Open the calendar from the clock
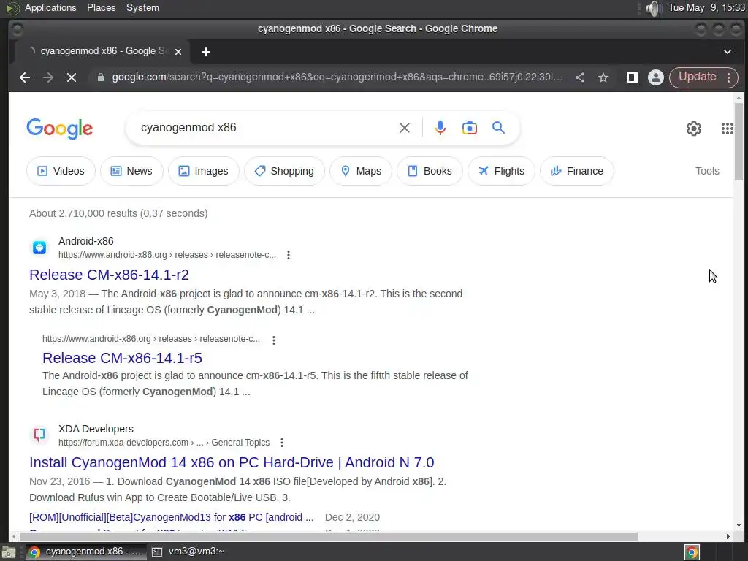The width and height of the screenshot is (748, 561). [x=706, y=7]
